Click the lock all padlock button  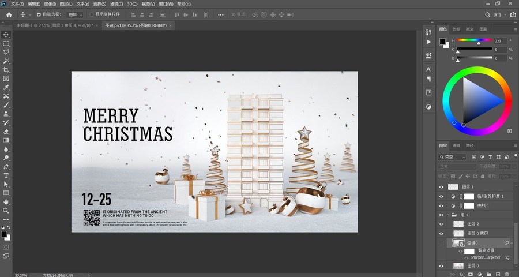coord(483,176)
